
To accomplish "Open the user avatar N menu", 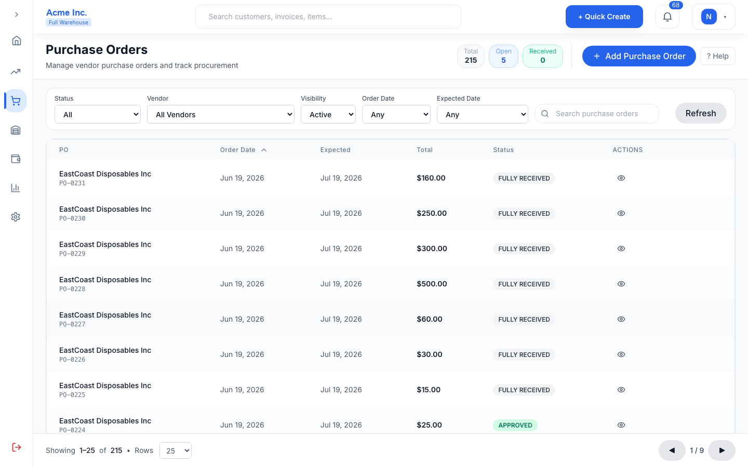I will (x=714, y=17).
